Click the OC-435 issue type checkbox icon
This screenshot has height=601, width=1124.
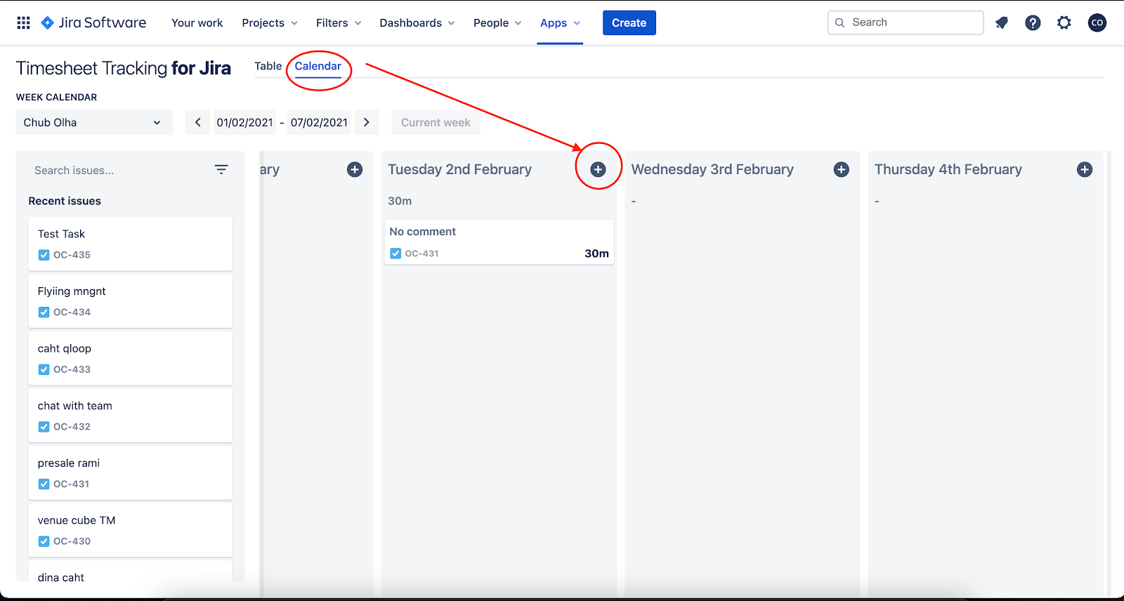(x=44, y=255)
